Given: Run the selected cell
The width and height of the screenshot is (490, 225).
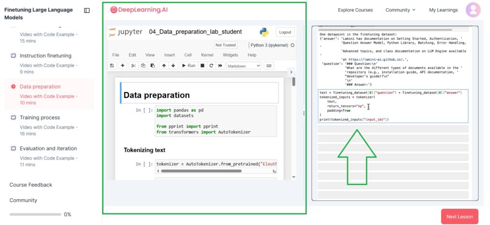Looking at the screenshot, I should click(189, 66).
